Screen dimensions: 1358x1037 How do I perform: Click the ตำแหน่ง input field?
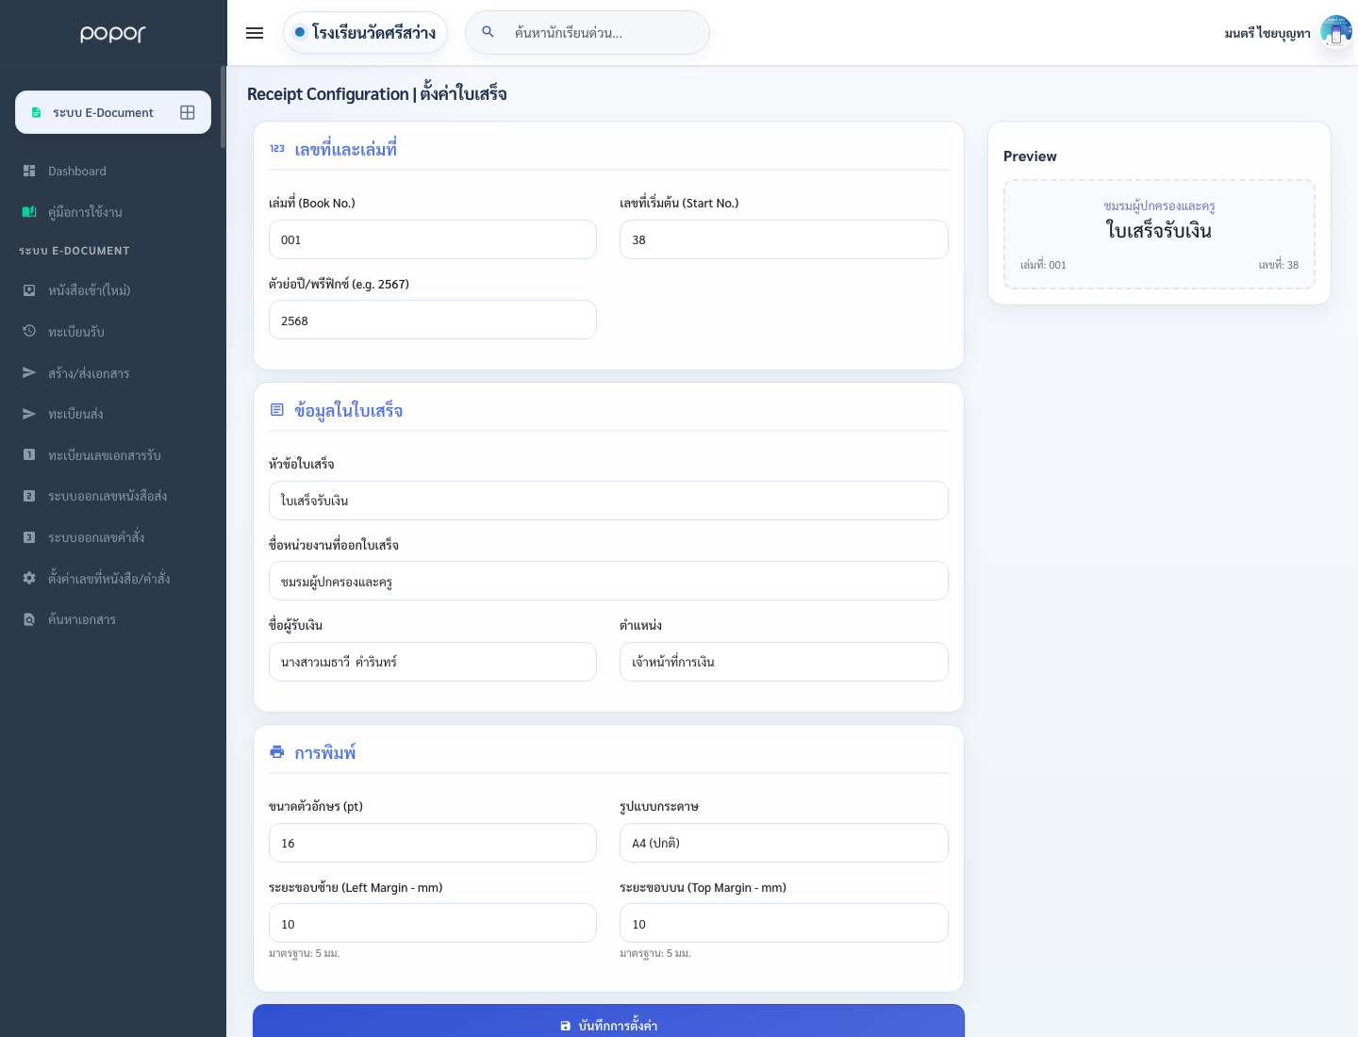click(784, 662)
